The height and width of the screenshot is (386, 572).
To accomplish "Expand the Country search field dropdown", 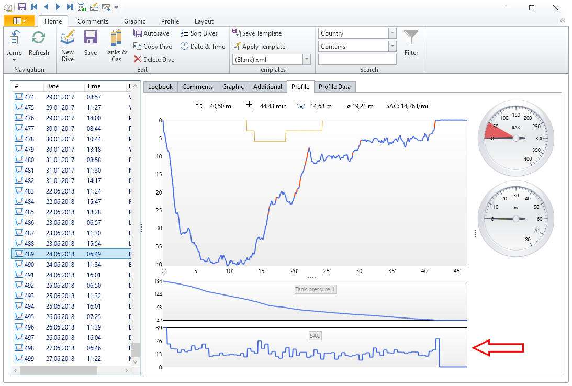I will [392, 33].
